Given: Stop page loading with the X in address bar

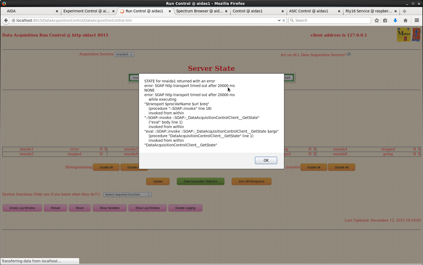Looking at the screenshot, I should tap(284, 20).
